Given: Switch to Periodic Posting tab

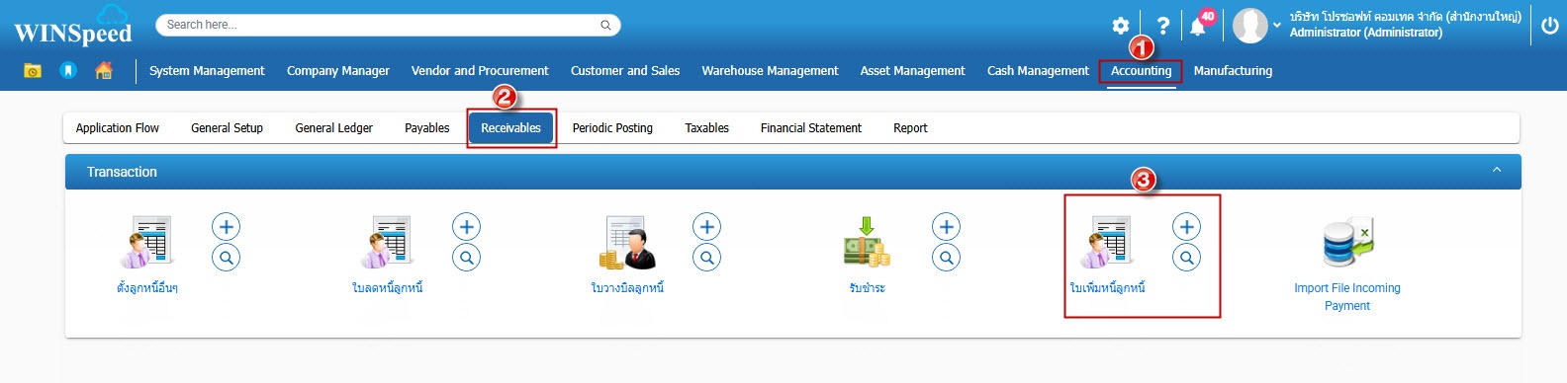Looking at the screenshot, I should pos(612,128).
